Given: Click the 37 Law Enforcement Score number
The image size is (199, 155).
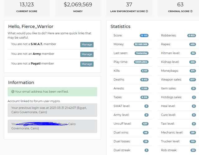Looking at the screenshot, I should [129, 5].
